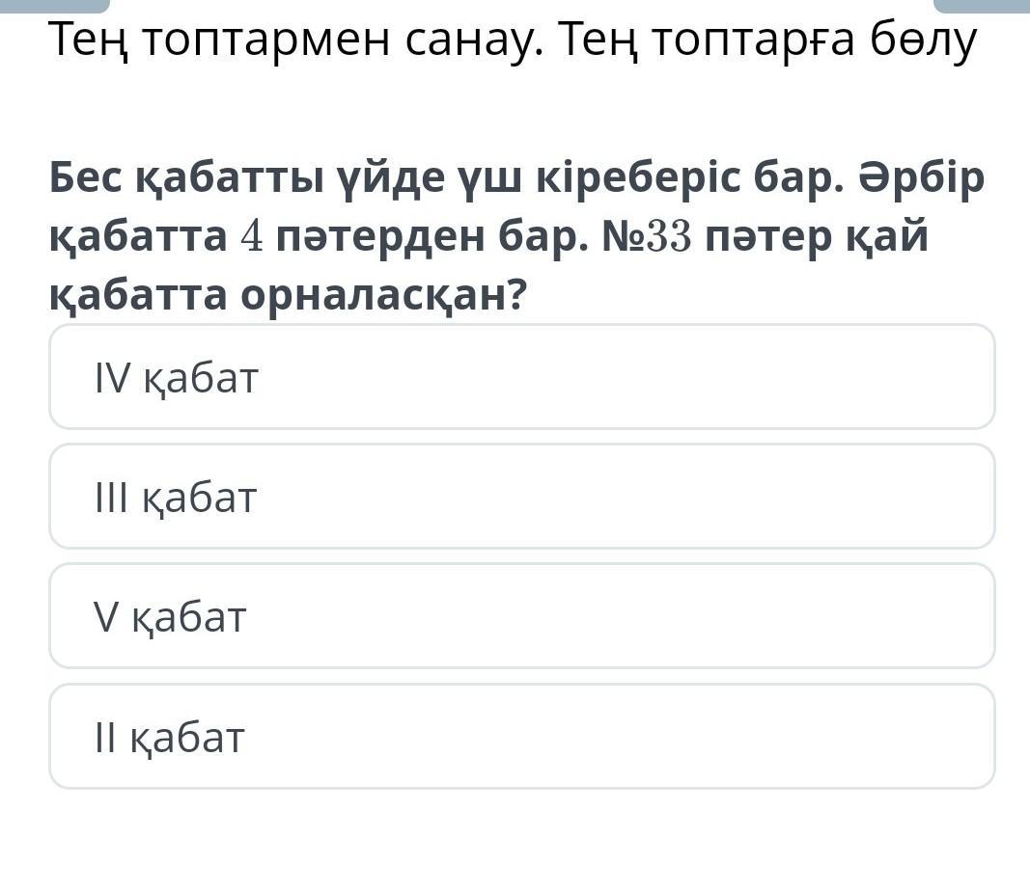Click the blue-grey button at top-right corner
The image size is (1030, 891).
coord(982,6)
